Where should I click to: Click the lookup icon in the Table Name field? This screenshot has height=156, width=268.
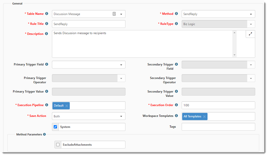click(x=114, y=14)
